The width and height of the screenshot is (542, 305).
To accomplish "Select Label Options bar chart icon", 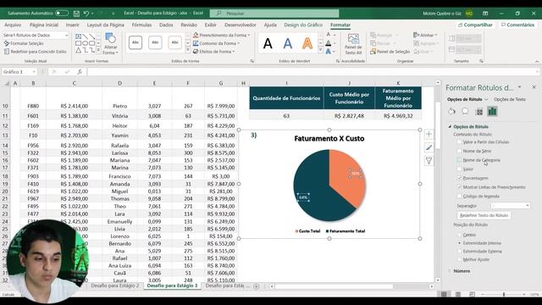I will [x=492, y=111].
